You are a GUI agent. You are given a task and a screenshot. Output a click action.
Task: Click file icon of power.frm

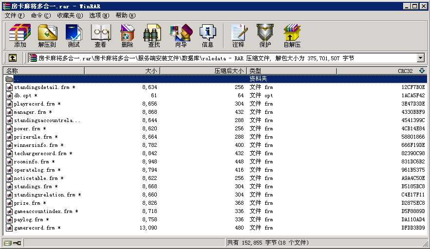click(x=9, y=129)
